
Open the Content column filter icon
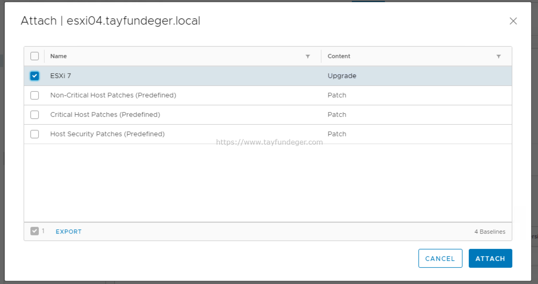click(x=499, y=56)
